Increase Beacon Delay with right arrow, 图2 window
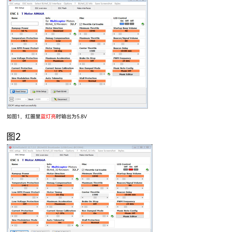 tap(142, 198)
